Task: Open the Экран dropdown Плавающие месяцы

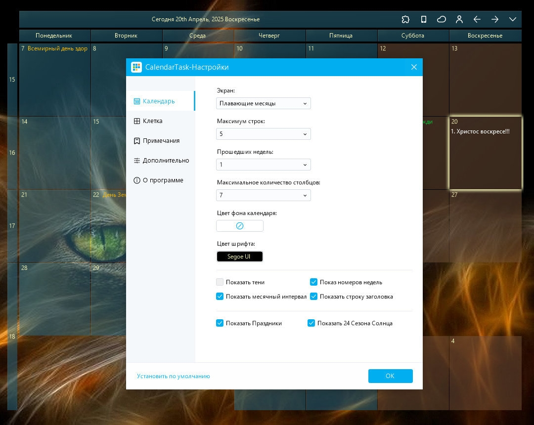Action: coord(263,103)
